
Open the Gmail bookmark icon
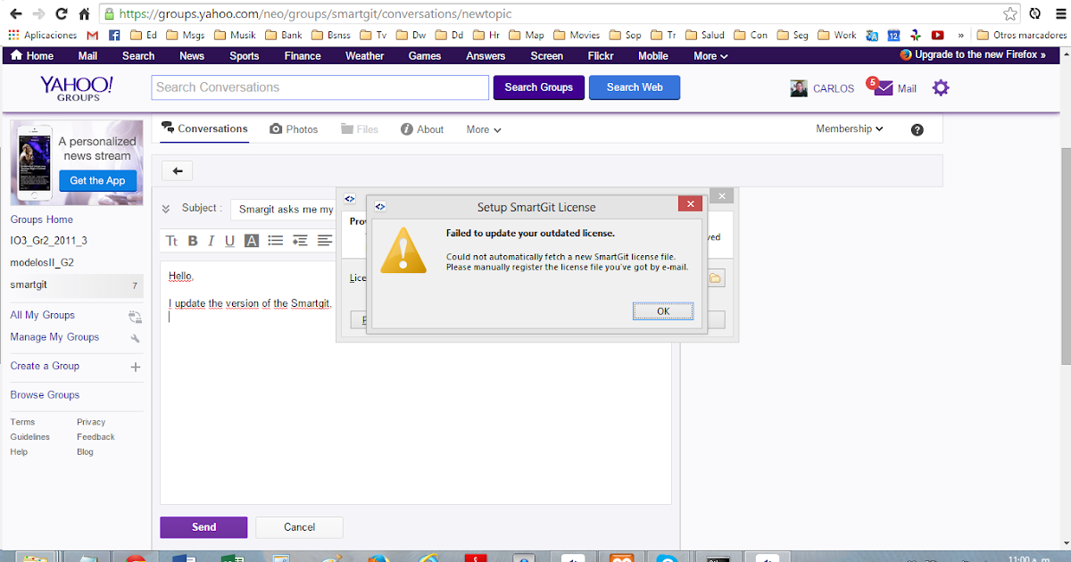tap(93, 35)
